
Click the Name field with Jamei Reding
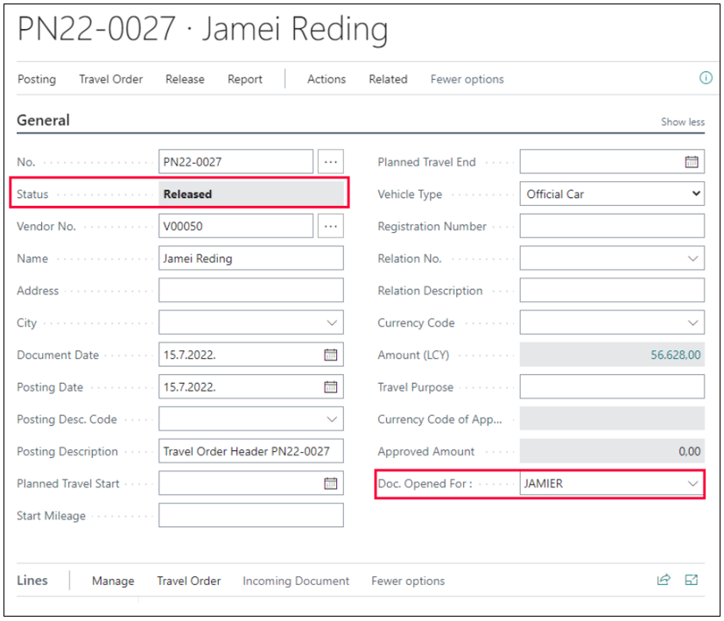250,258
